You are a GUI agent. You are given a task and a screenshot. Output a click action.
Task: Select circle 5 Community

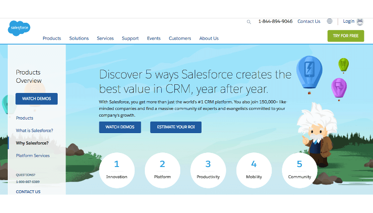[x=299, y=170]
